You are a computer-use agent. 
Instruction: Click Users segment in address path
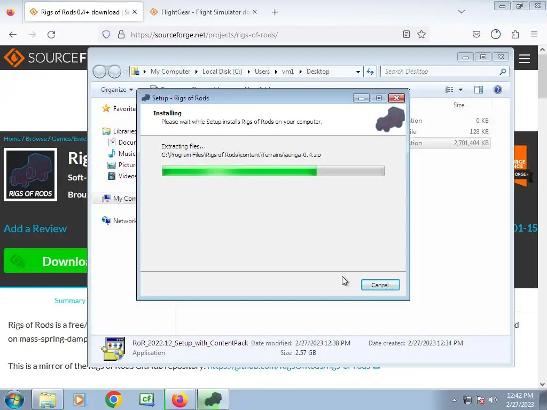coord(262,72)
